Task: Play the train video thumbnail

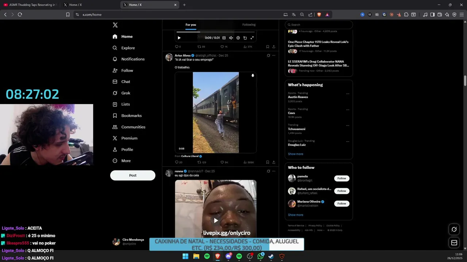Action: 216,112
